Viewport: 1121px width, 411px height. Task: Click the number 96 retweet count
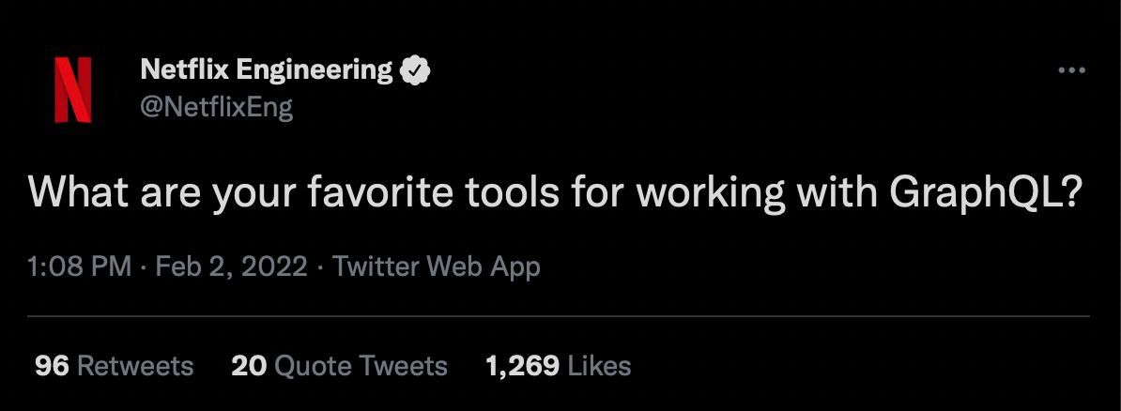coord(52,366)
